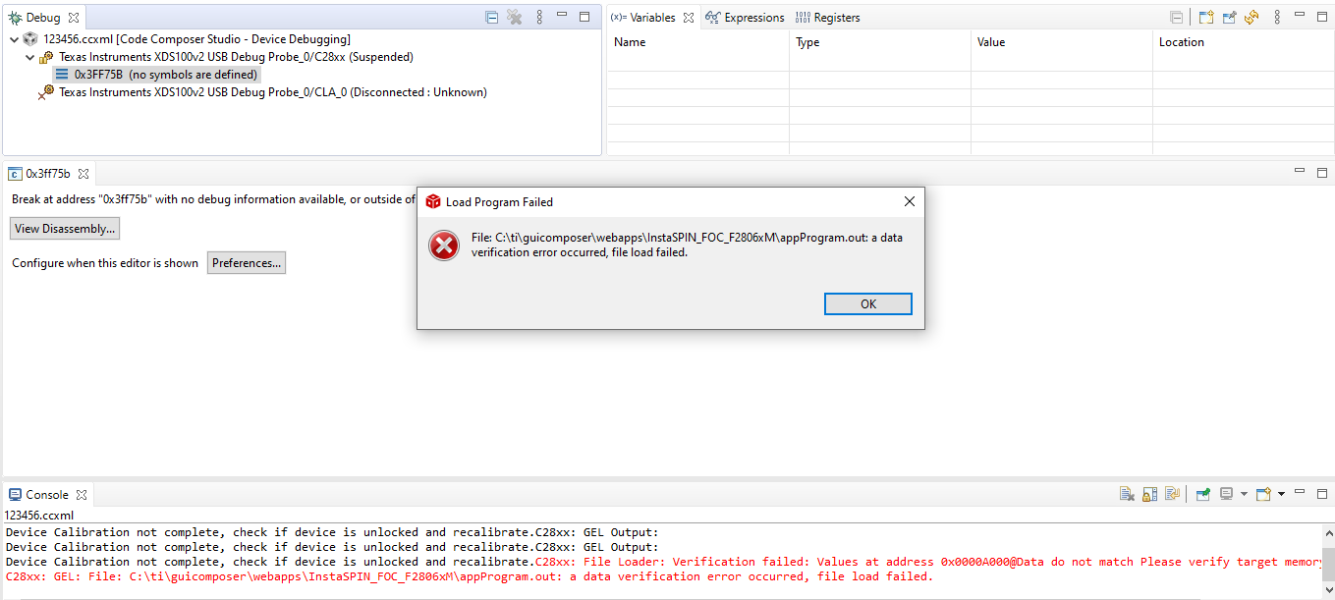Open editor Preferences
This screenshot has height=600, width=1335.
(246, 262)
